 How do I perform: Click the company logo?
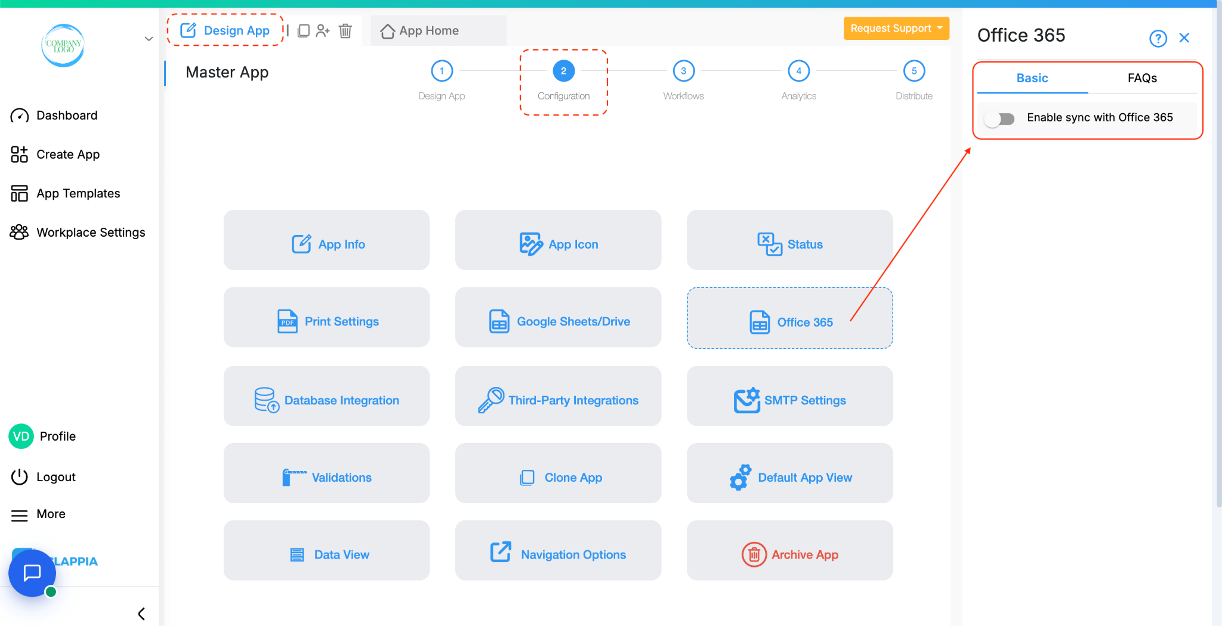tap(63, 45)
